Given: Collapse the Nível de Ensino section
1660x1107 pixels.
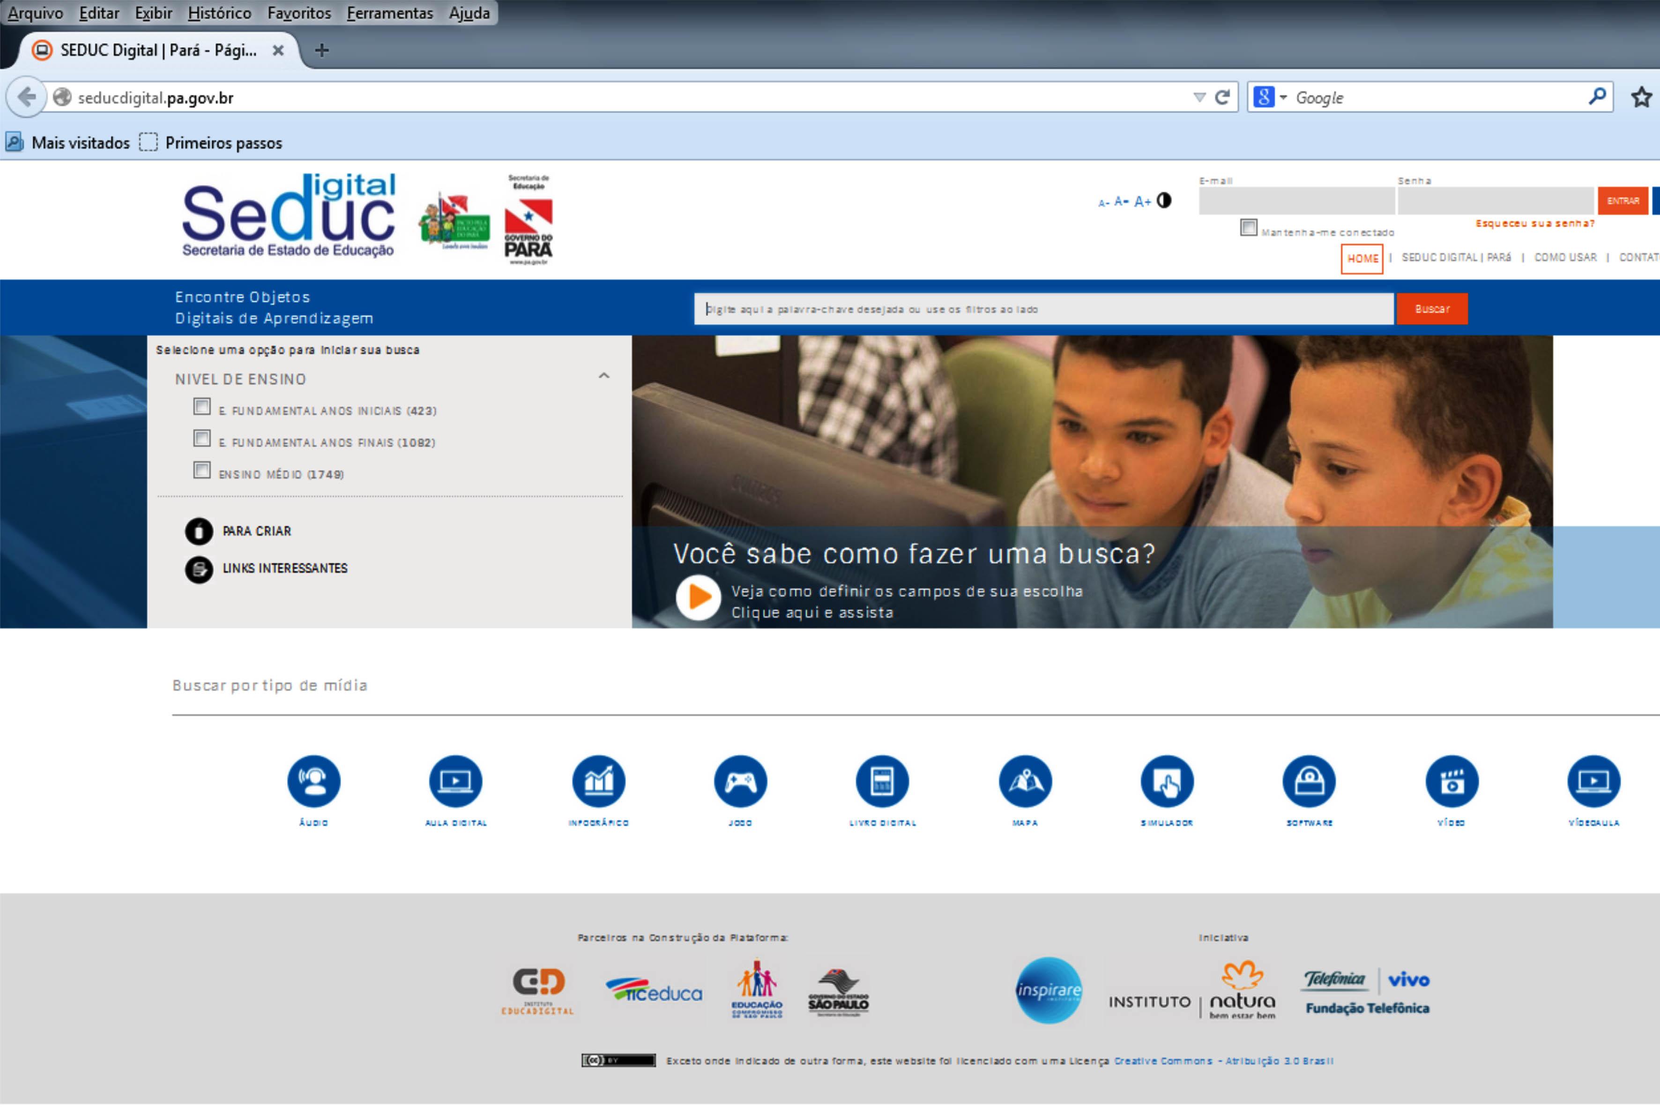Looking at the screenshot, I should tap(603, 375).
